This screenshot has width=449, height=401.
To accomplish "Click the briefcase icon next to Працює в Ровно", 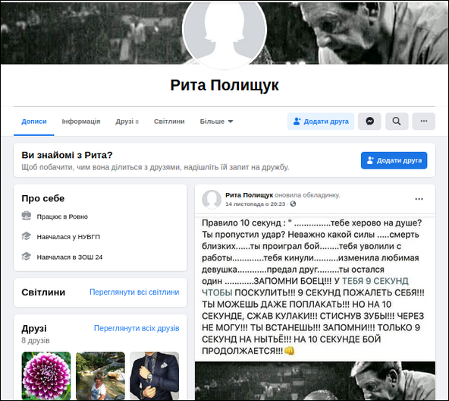I will click(27, 216).
